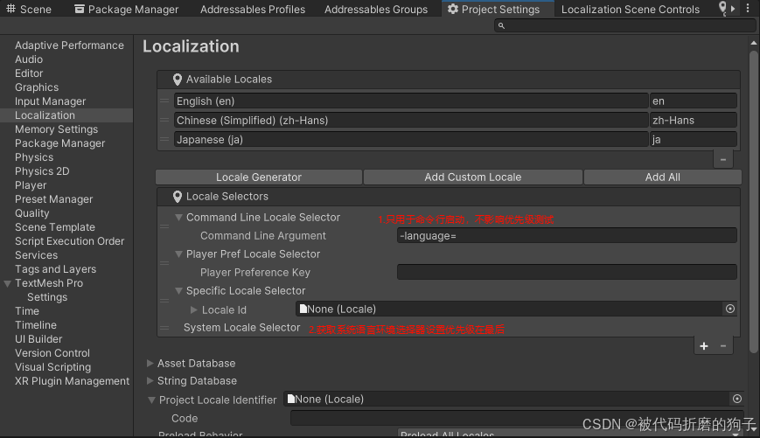This screenshot has height=438, width=760.
Task: Select the Localization category in sidebar
Action: pyautogui.click(x=45, y=115)
